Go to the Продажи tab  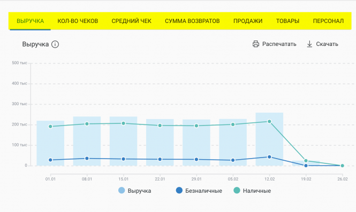(x=248, y=21)
